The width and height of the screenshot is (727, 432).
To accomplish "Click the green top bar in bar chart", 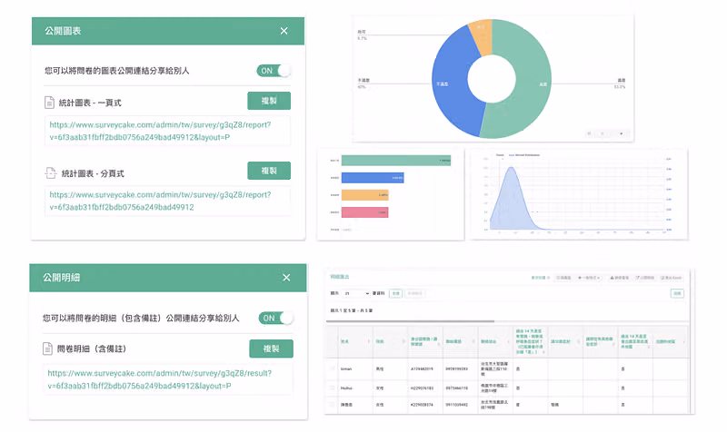I will [x=396, y=161].
